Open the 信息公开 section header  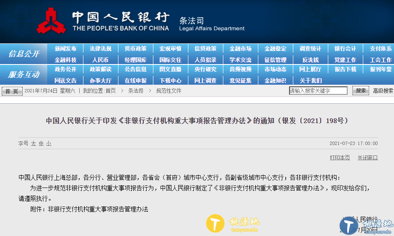tap(24, 54)
